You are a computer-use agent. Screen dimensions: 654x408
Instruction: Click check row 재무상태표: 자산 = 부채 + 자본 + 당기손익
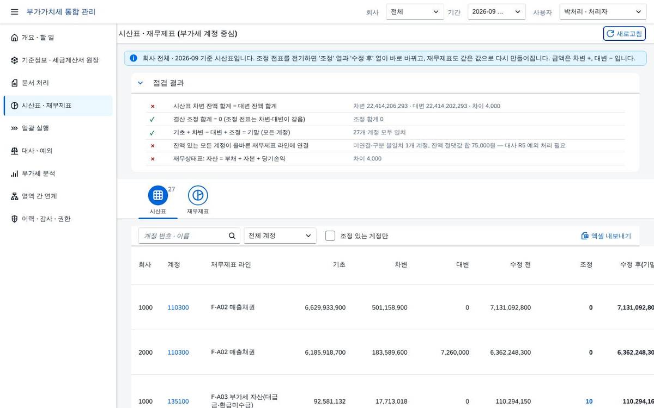[385, 159]
